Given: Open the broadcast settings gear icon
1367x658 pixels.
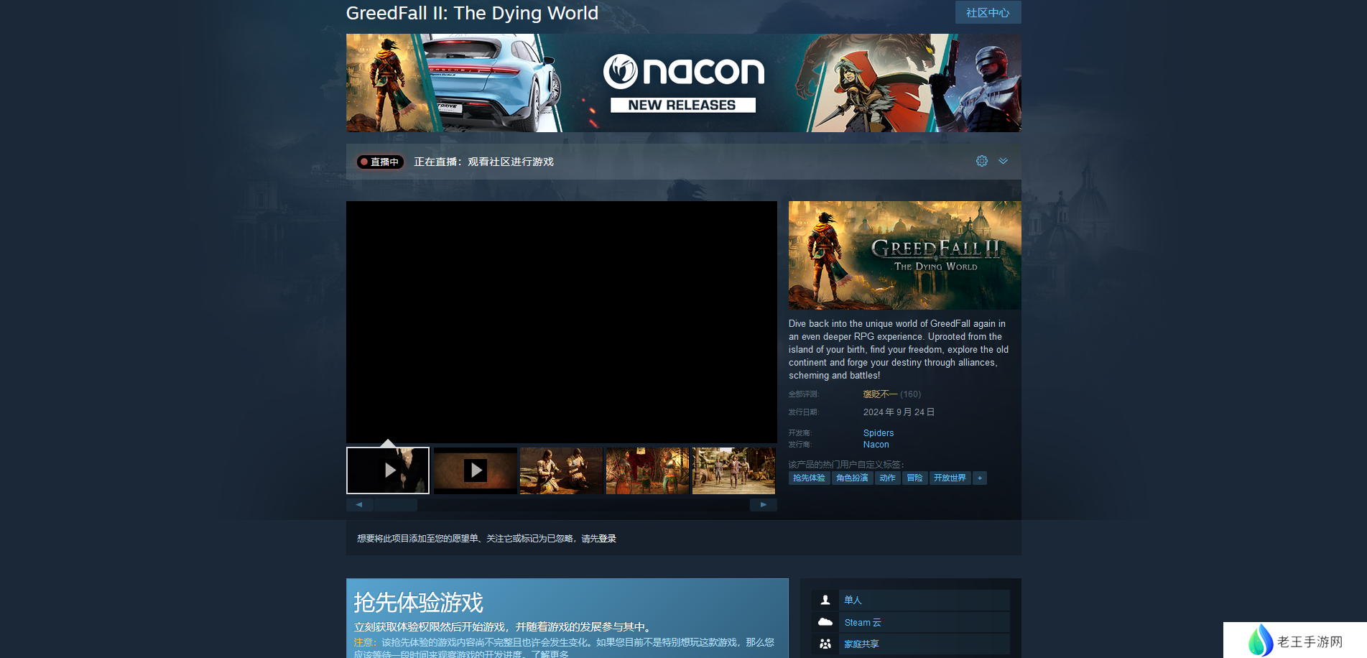Looking at the screenshot, I should pos(981,161).
